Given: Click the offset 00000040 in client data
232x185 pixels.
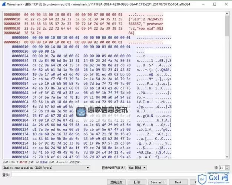Looking at the screenshot, I should pyautogui.click(x=12, y=33).
